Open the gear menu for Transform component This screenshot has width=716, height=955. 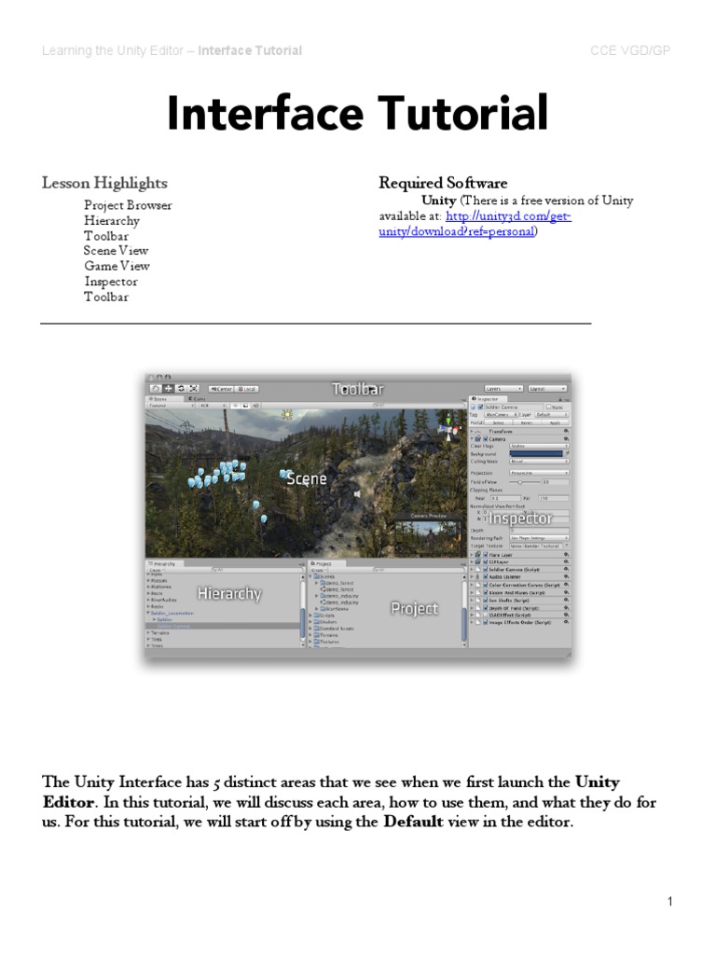point(566,431)
